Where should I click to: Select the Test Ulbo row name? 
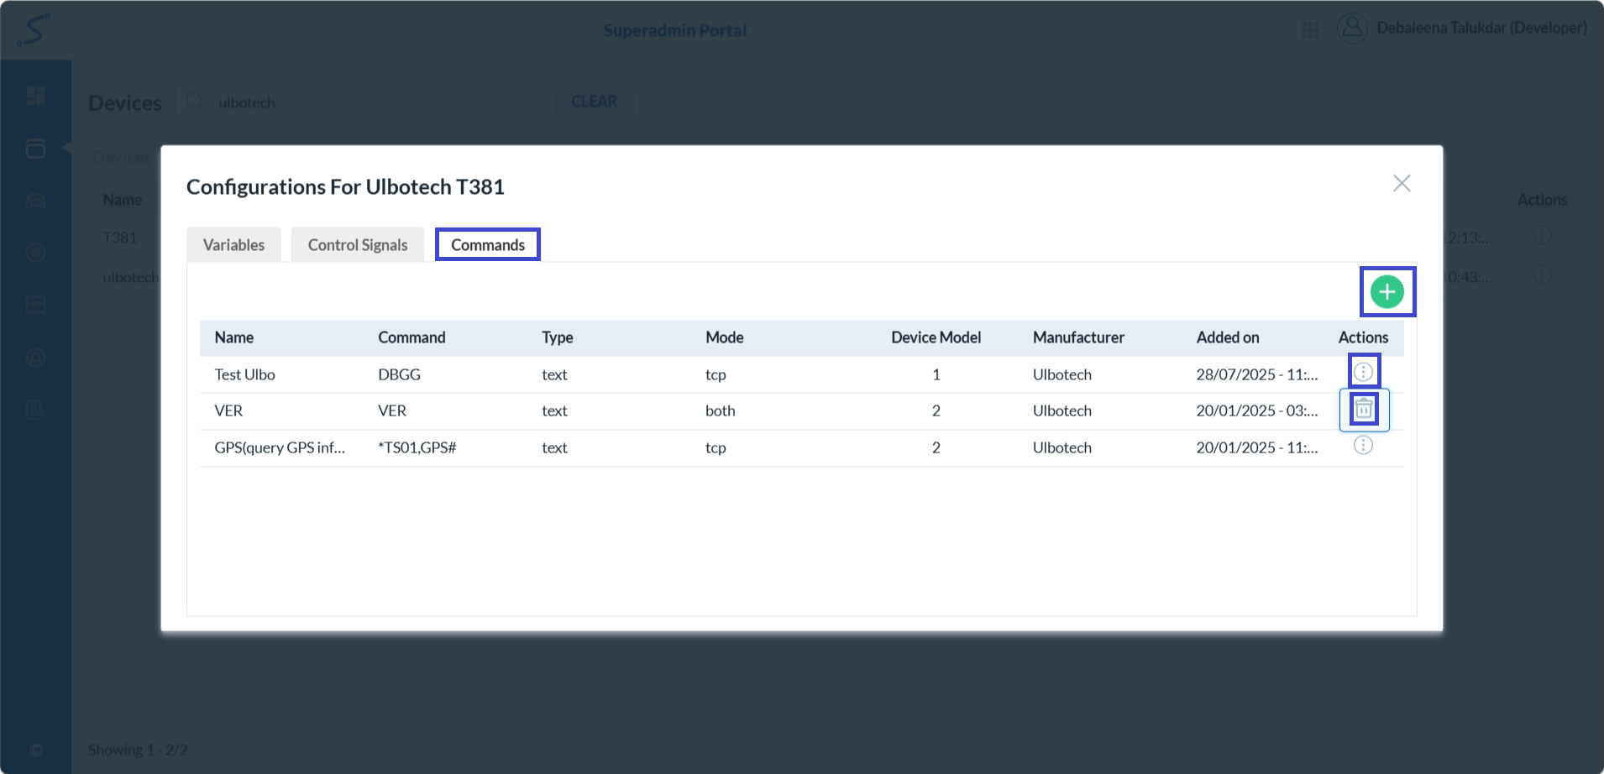244,374
